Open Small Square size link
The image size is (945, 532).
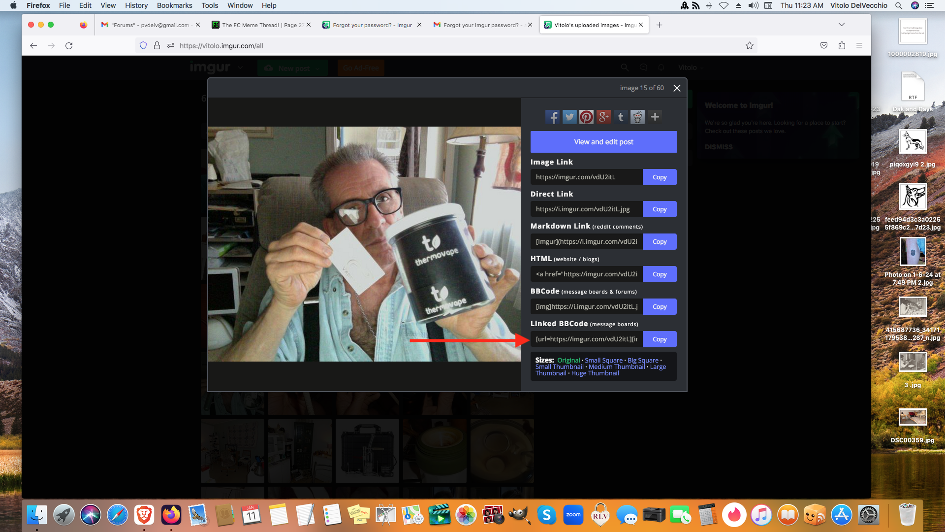point(603,360)
